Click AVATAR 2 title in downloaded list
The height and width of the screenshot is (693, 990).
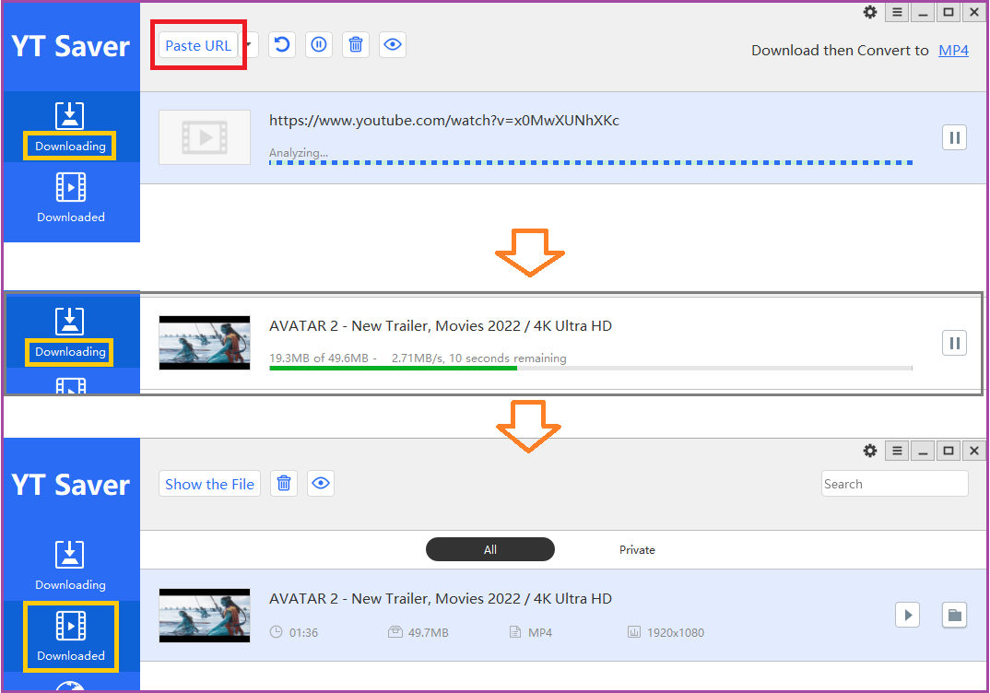tap(440, 599)
